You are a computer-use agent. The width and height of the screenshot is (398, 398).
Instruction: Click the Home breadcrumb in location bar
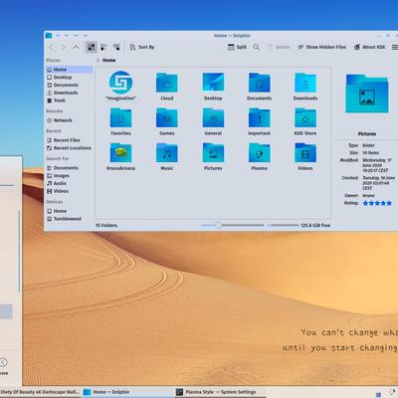click(108, 60)
